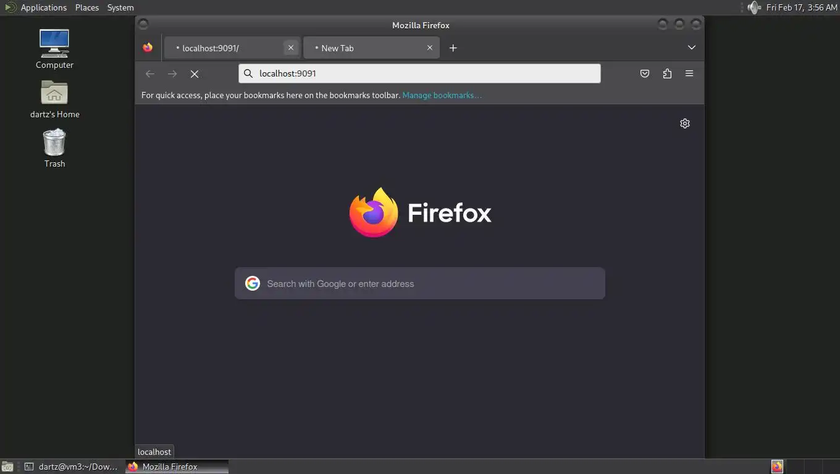This screenshot has height=474, width=840.
Task: Open the Extensions panel
Action: tap(667, 73)
